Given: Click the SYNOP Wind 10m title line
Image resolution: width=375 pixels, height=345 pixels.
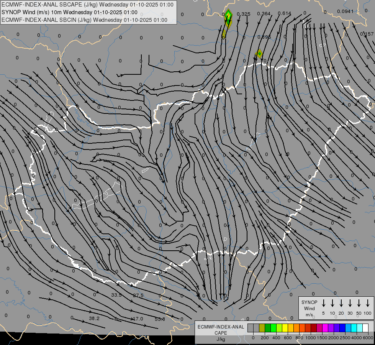Looking at the screenshot, I should tap(69, 12).
